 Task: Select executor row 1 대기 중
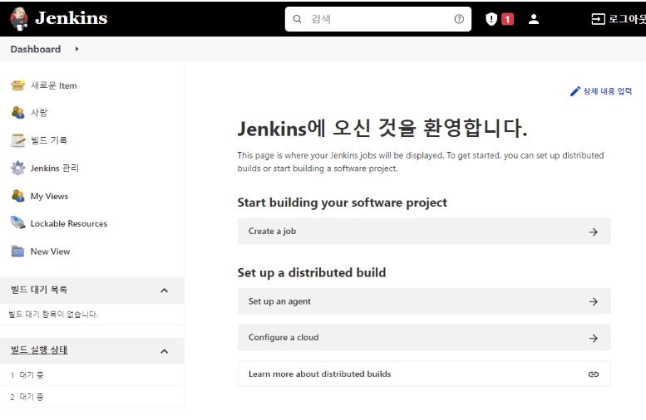pos(92,374)
